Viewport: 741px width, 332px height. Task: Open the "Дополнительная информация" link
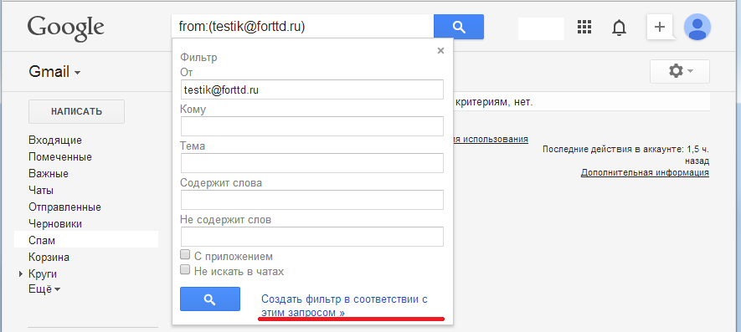(645, 172)
